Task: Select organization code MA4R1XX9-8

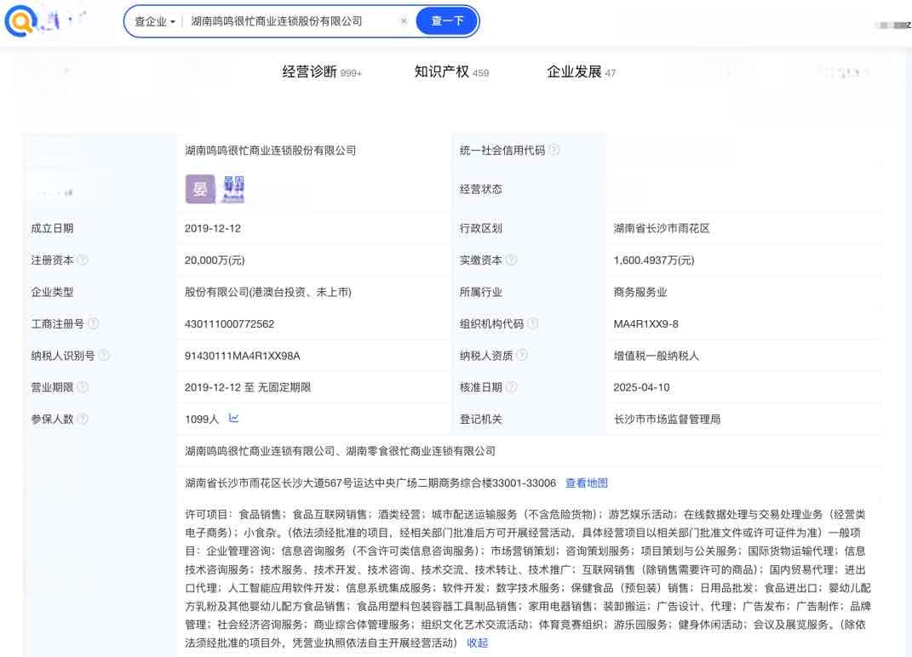Action: (x=645, y=324)
